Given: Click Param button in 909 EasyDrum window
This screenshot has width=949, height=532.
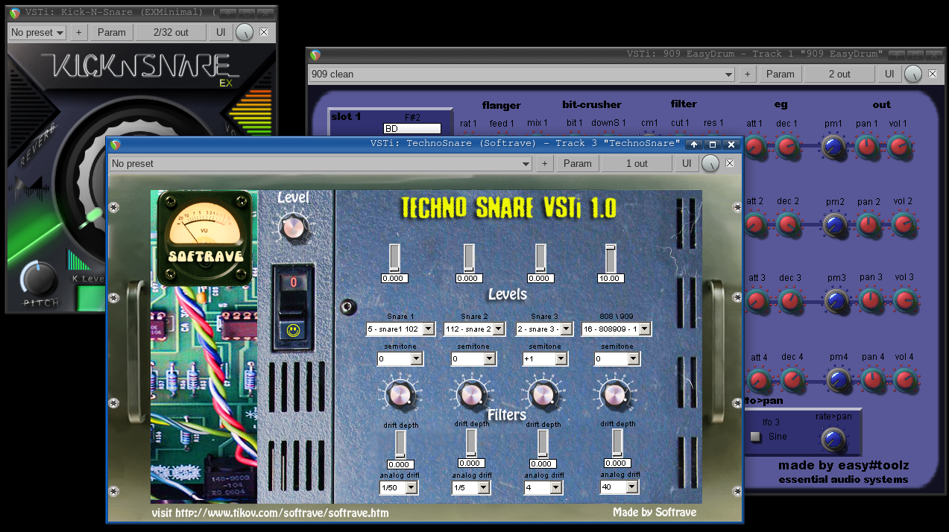Looking at the screenshot, I should pos(780,74).
